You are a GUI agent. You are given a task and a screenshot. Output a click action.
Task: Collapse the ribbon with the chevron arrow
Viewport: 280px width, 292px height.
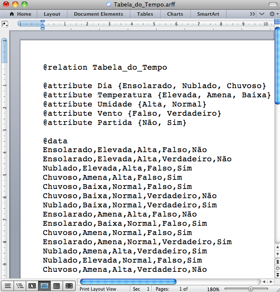pyautogui.click(x=262, y=14)
